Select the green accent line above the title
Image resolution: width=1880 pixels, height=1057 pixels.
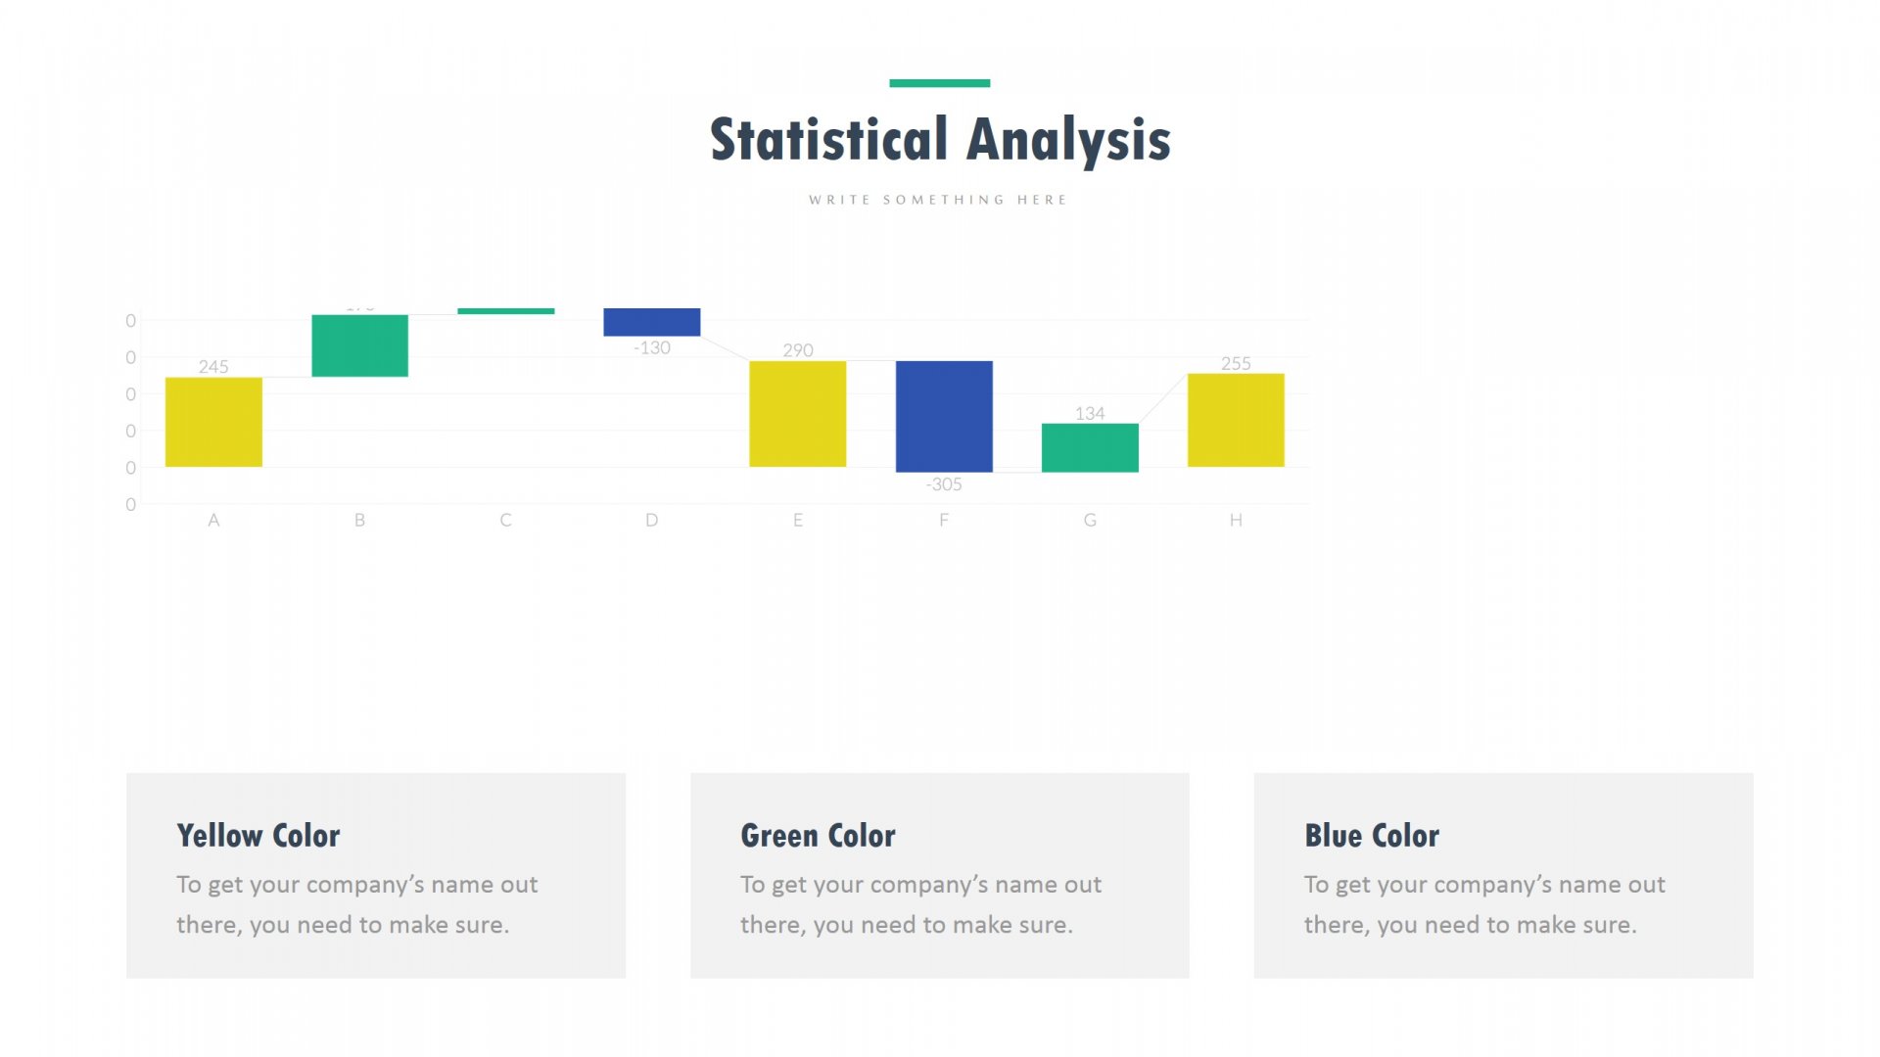pos(940,83)
